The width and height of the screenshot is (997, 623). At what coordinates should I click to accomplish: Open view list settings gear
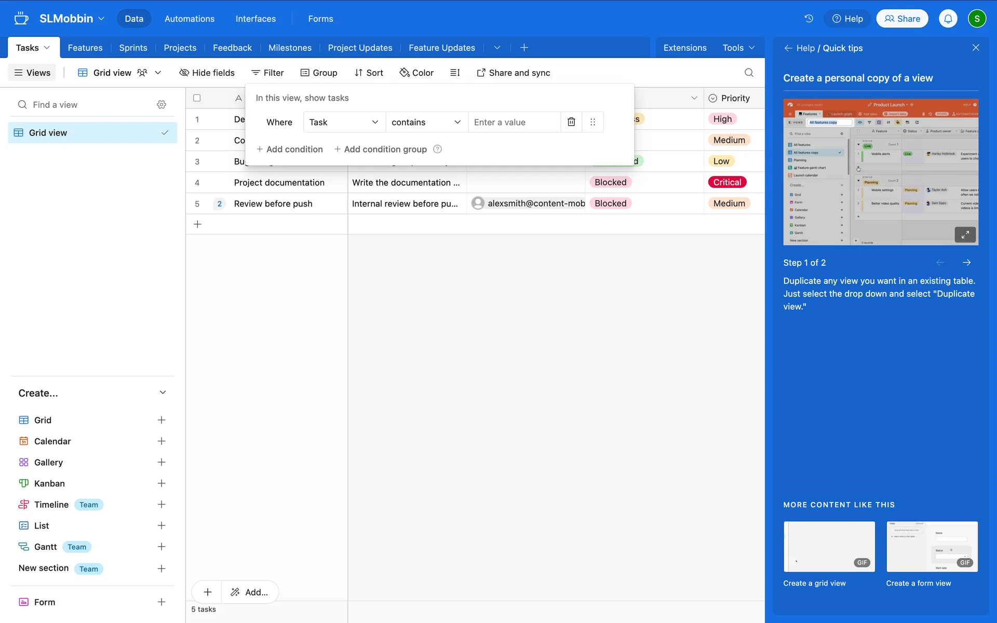pyautogui.click(x=161, y=105)
